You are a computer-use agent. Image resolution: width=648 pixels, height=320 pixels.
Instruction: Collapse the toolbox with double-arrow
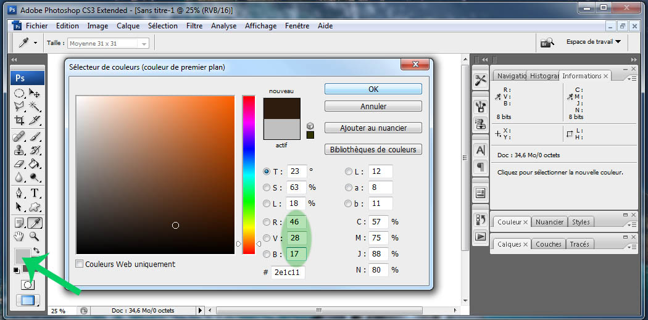click(14, 59)
